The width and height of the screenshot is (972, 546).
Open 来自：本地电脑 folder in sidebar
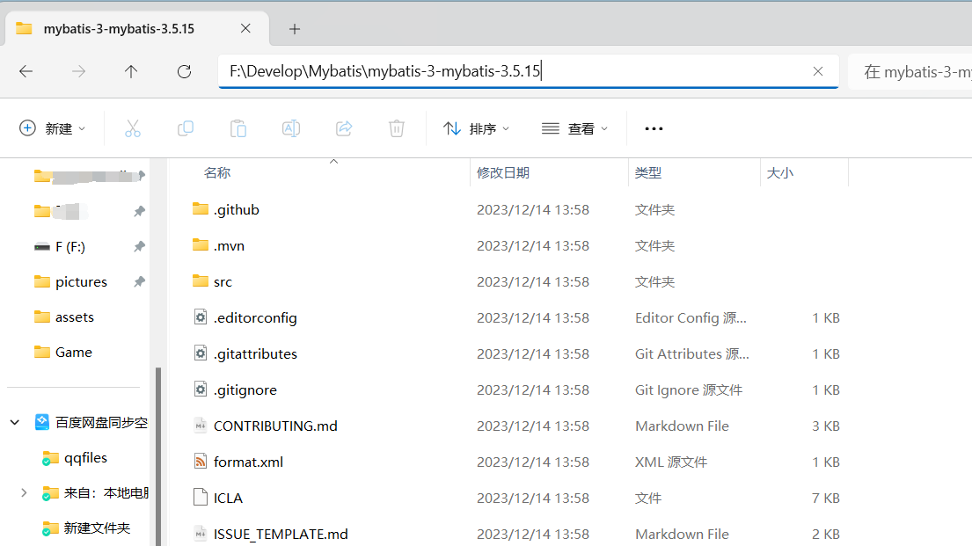[x=106, y=493]
